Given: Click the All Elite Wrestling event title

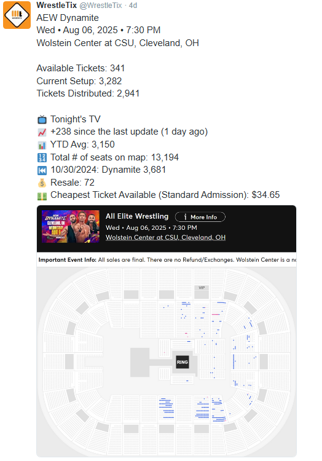Looking at the screenshot, I should [137, 216].
